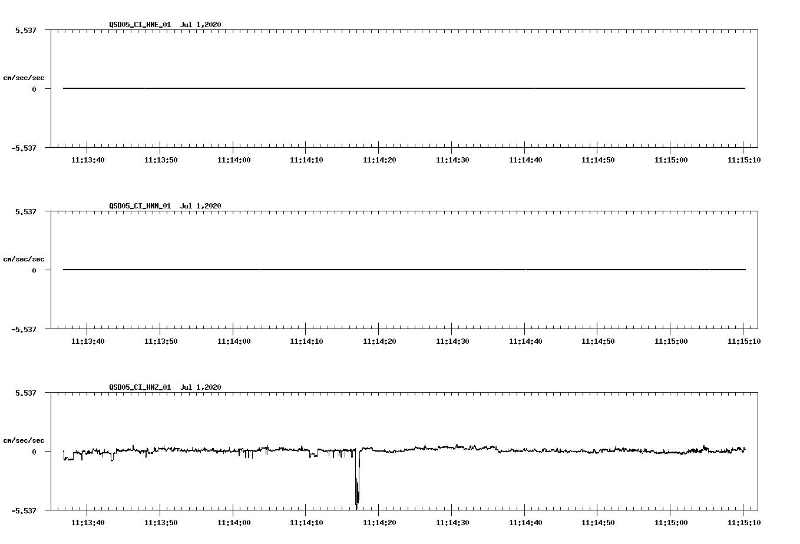Viewport: 800px width, 544px height.
Task: Click 11:13:40 time label under HNN plot
Action: [88, 341]
